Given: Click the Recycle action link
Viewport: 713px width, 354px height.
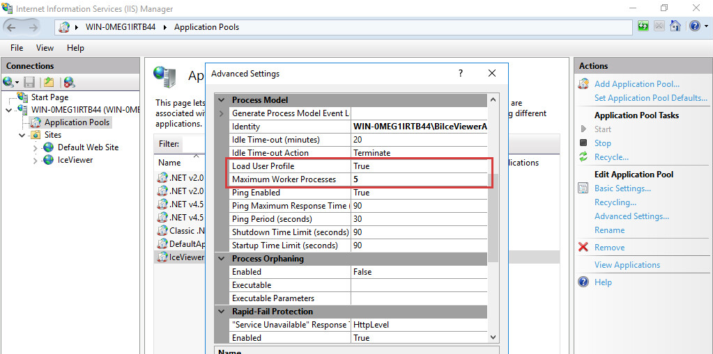Looking at the screenshot, I should click(611, 157).
